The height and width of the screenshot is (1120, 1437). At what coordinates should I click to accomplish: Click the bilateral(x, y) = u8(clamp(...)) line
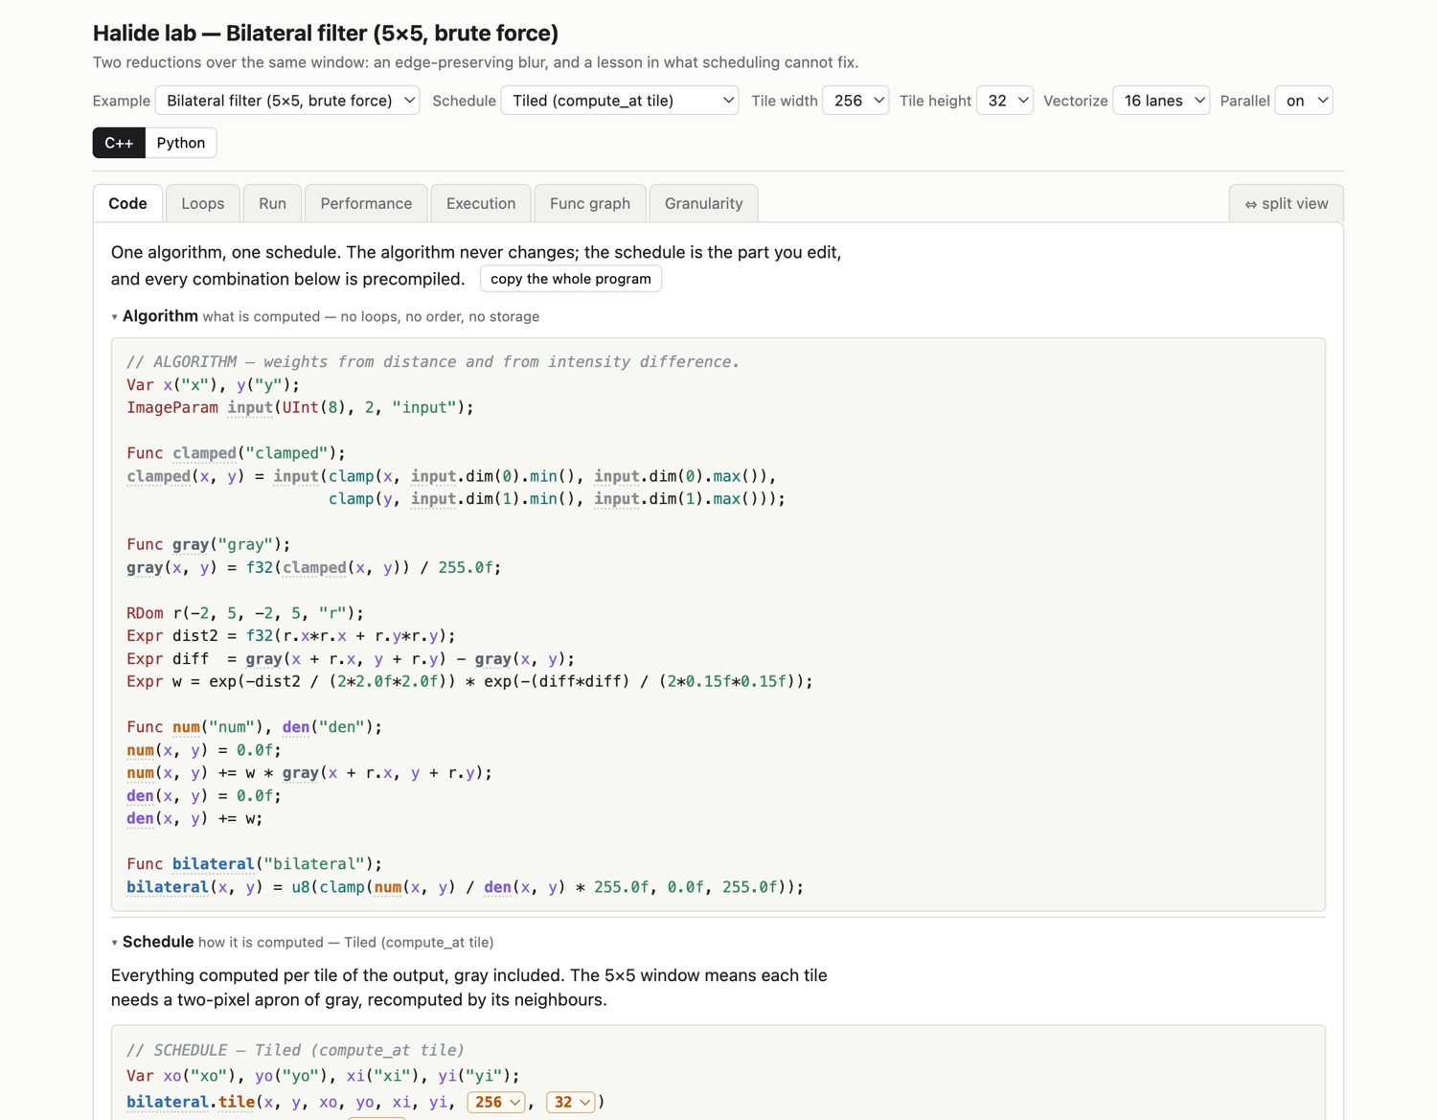[x=466, y=887]
